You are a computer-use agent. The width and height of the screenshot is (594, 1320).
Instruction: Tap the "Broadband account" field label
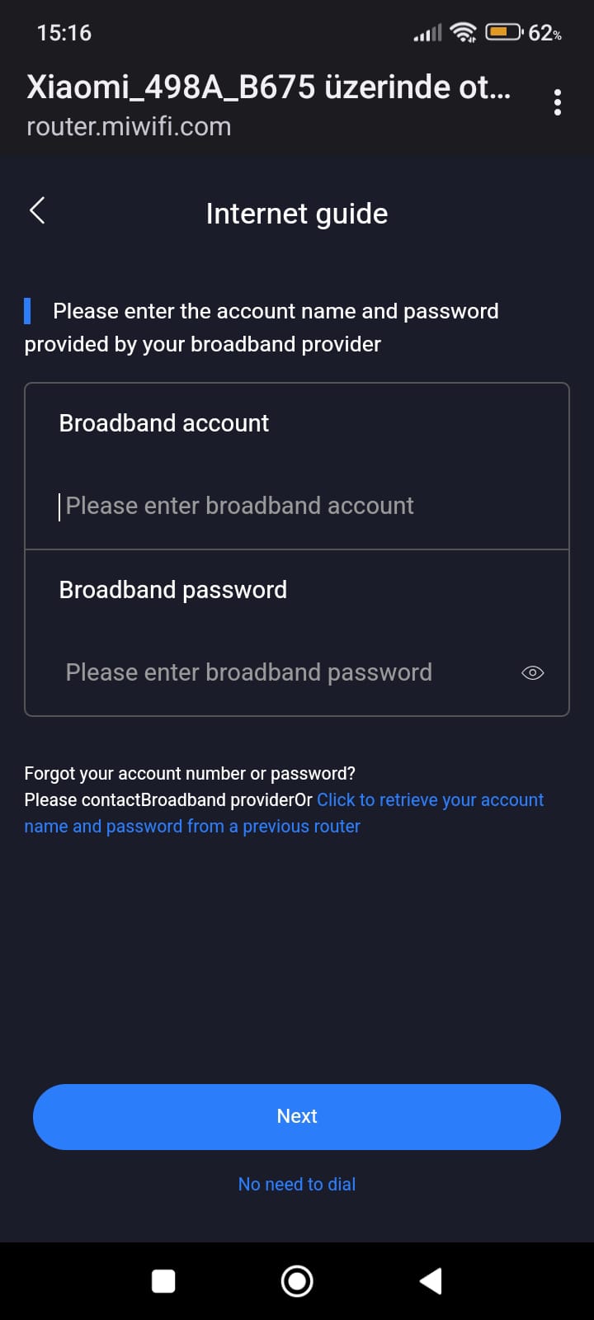164,423
